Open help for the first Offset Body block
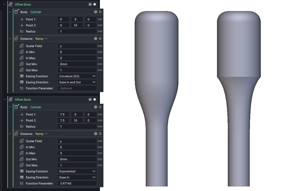The width and height of the screenshot is (292, 191). click(x=90, y=4)
